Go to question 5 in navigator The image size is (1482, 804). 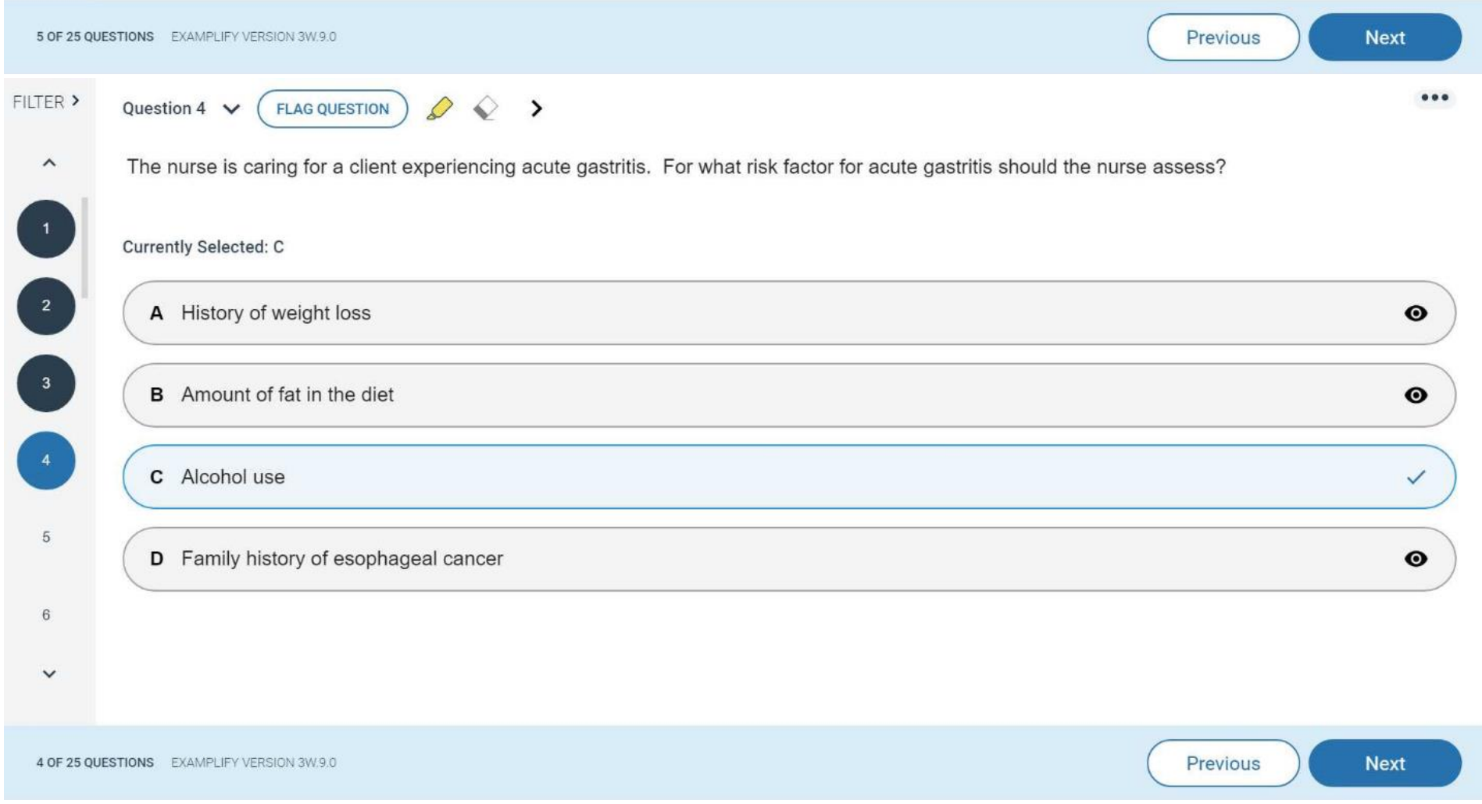(x=46, y=537)
